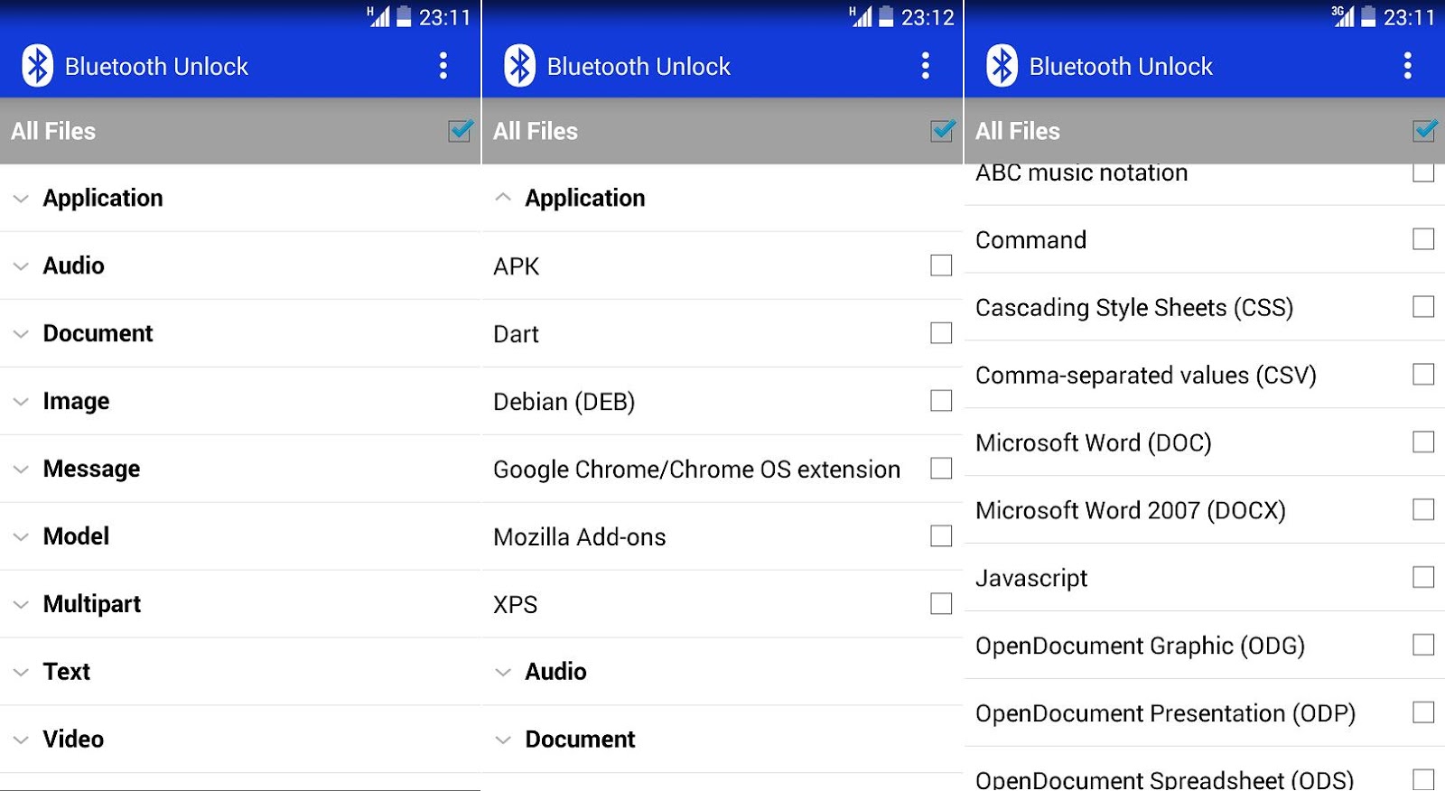1445x791 pixels.
Task: Tap the 23:12 clock in the status bar
Action: point(928,17)
